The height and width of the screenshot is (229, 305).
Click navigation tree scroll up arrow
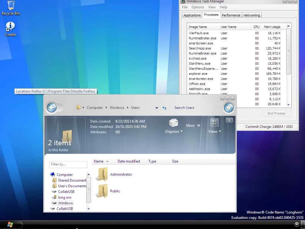pos(89,174)
